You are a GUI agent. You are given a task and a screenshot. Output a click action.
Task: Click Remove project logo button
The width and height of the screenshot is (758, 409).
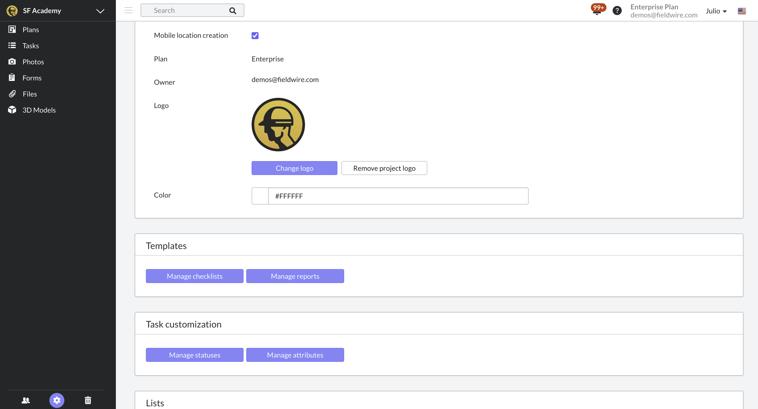[x=384, y=168]
